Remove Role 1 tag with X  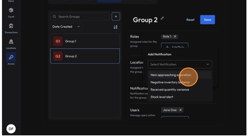coord(175,37)
